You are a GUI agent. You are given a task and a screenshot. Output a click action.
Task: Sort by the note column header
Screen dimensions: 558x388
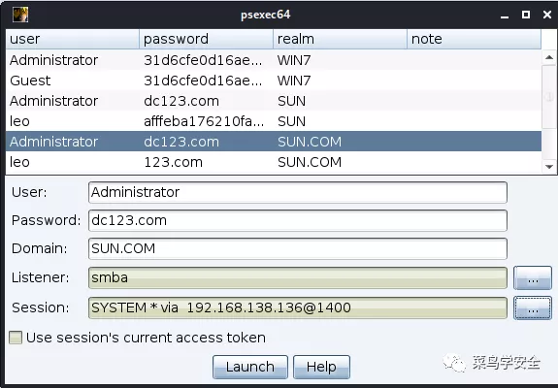[474, 39]
